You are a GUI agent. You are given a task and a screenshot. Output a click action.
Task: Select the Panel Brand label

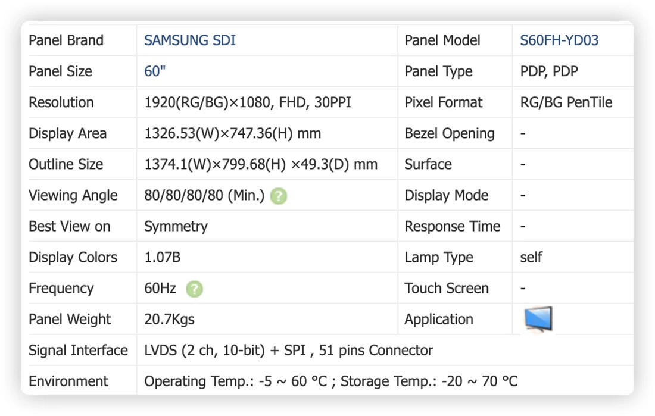(66, 40)
